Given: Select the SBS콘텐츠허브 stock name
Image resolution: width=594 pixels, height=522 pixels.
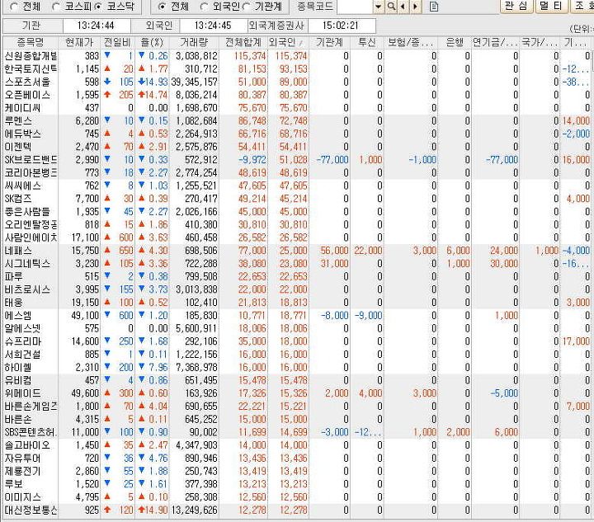Looking at the screenshot, I should tap(31, 432).
